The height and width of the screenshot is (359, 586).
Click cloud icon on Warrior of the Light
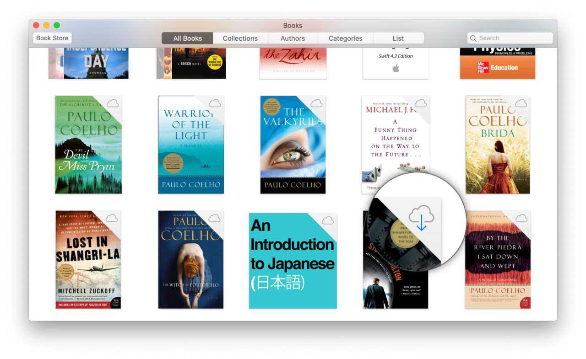pos(215,103)
